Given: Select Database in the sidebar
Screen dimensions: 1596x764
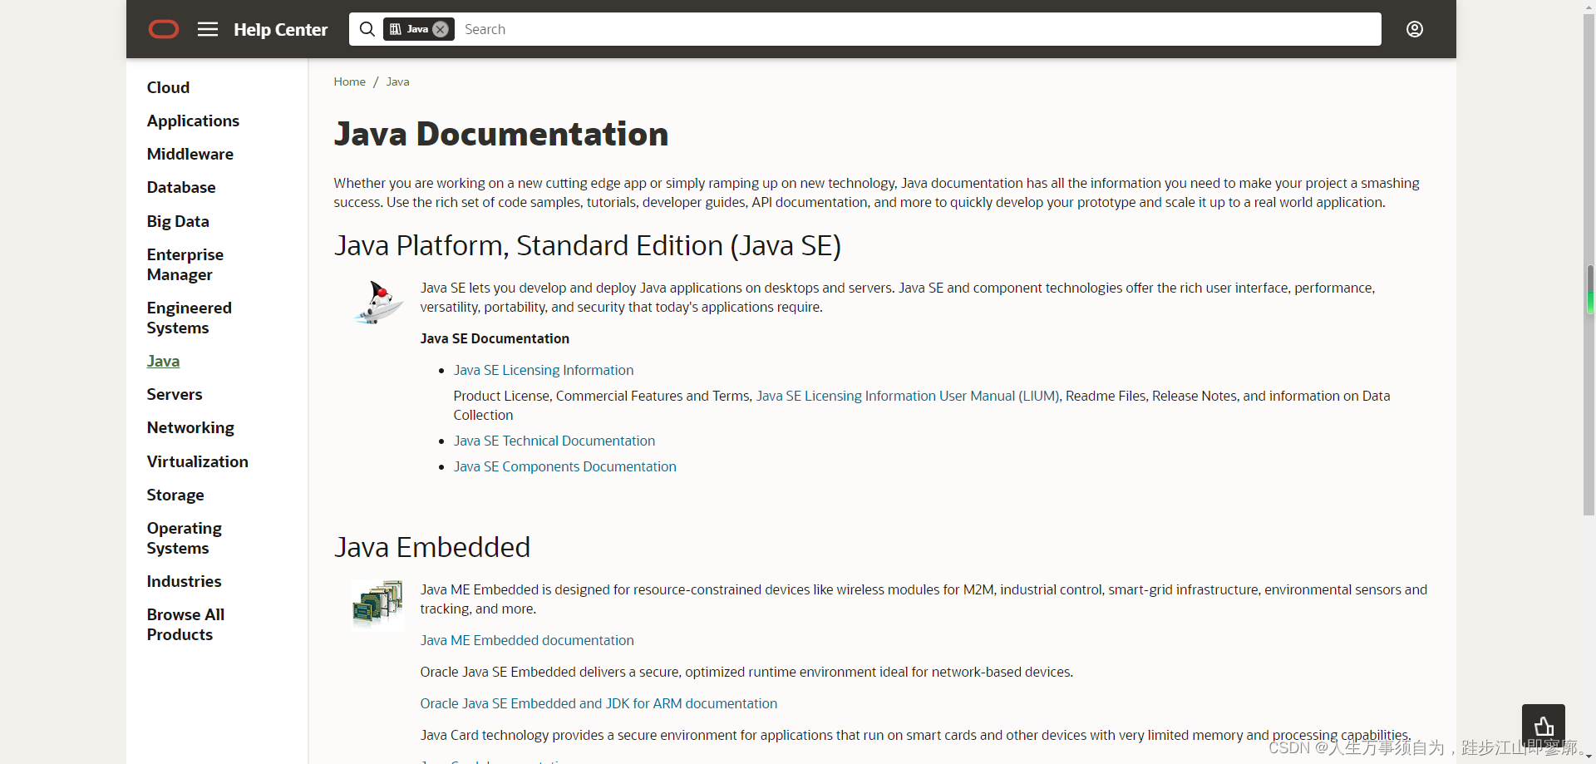Looking at the screenshot, I should [181, 187].
